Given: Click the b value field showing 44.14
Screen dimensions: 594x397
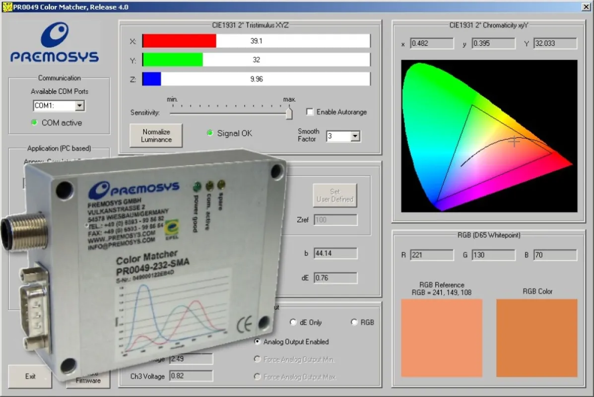Looking at the screenshot, I should coord(335,253).
